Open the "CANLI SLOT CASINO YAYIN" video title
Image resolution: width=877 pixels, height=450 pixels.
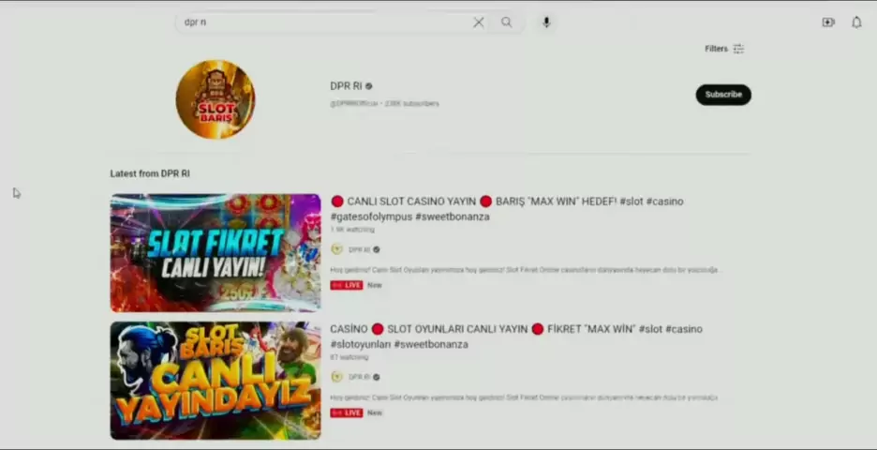point(506,208)
